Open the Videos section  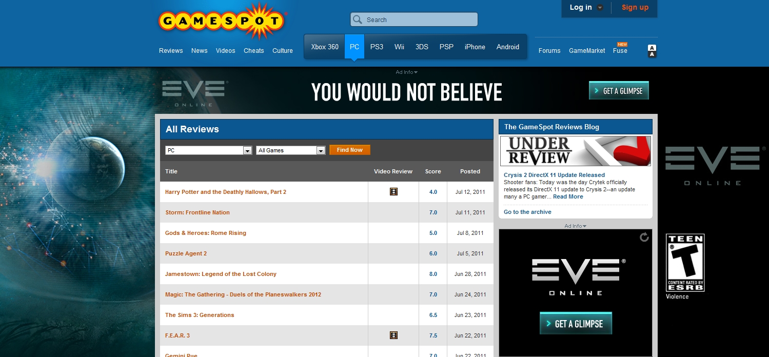226,51
